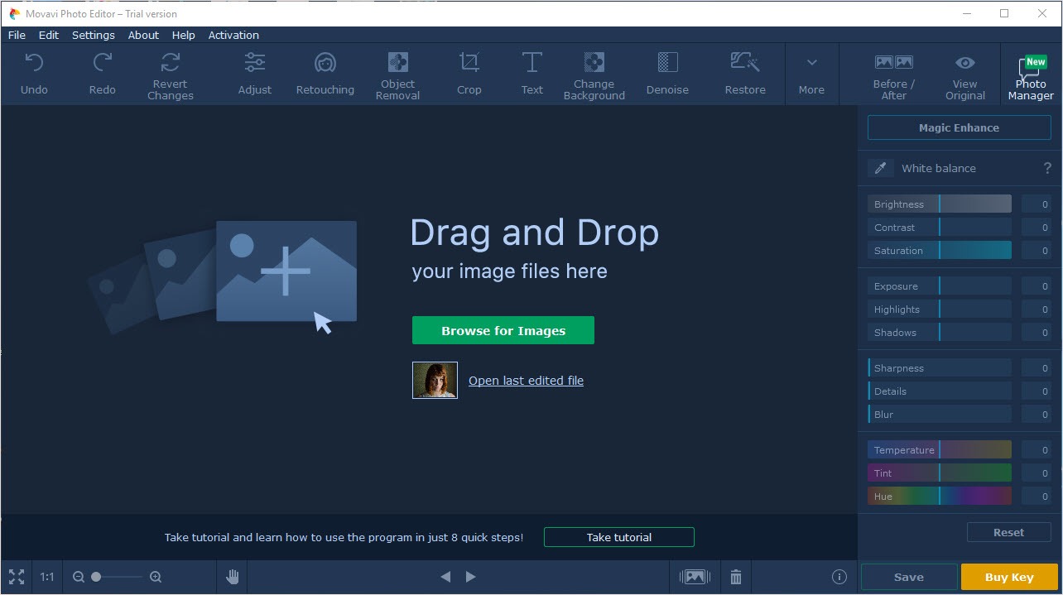This screenshot has height=595, width=1063.
Task: Open the Restore tool
Action: tap(745, 74)
